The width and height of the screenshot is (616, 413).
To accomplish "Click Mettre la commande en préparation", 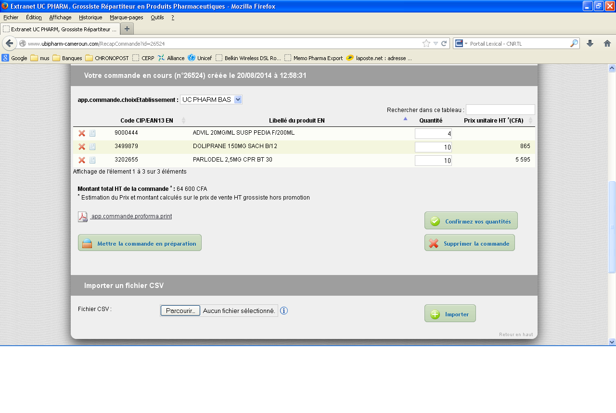I will 140,243.
